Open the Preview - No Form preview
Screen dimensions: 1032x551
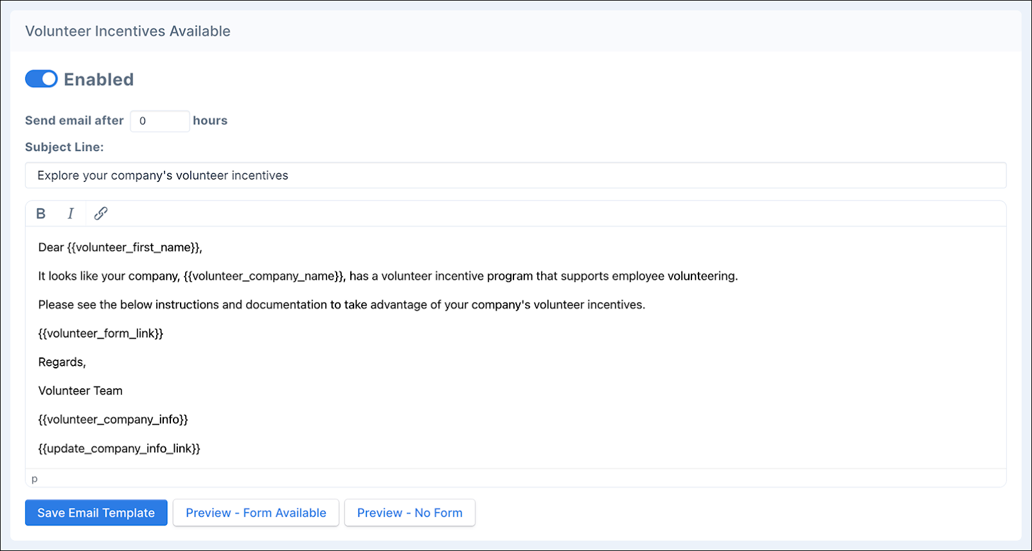[x=410, y=513]
